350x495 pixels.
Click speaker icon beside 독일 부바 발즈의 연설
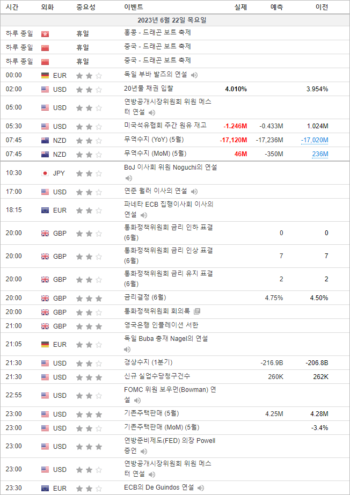[194, 75]
